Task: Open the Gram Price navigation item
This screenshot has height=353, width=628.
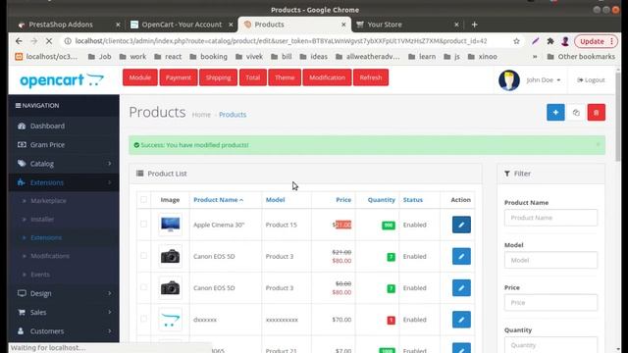Action: 64,144
